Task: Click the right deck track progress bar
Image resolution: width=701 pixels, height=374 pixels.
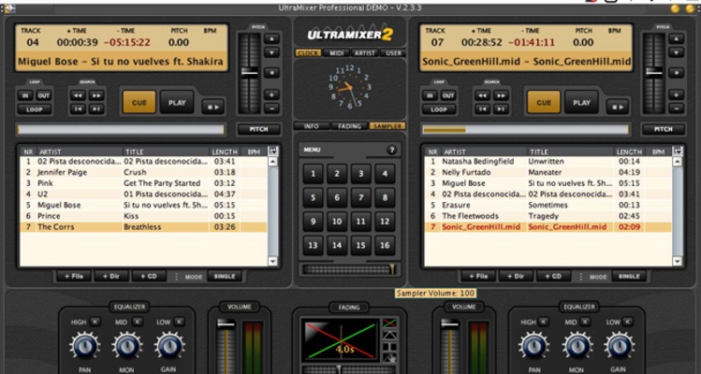Action: tap(525, 130)
